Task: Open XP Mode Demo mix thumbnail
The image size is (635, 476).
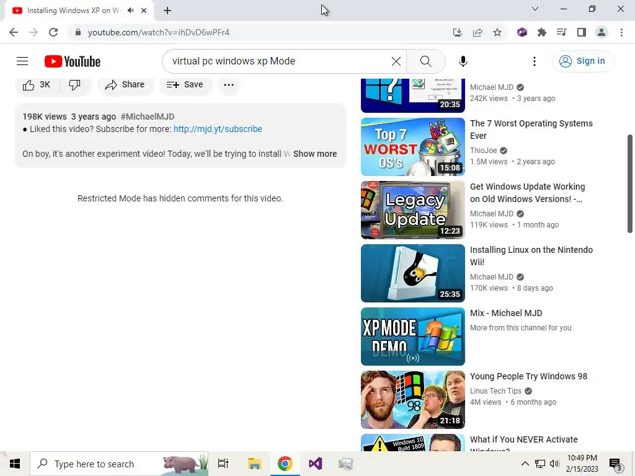Action: [x=412, y=337]
